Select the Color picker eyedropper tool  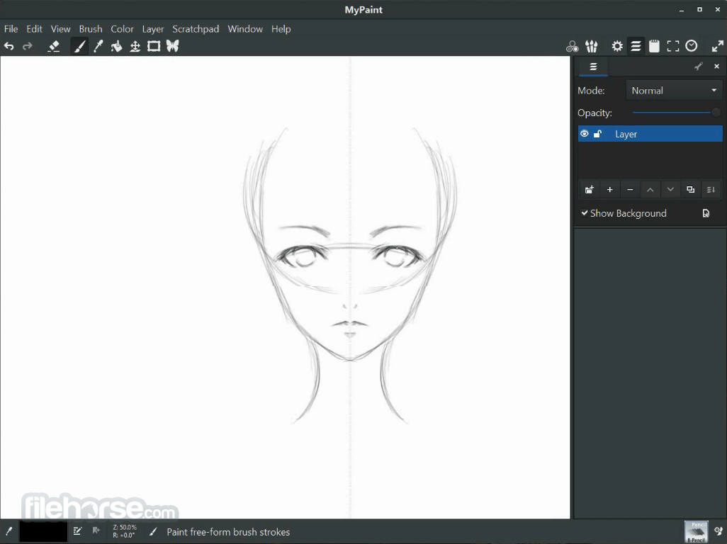click(x=98, y=46)
